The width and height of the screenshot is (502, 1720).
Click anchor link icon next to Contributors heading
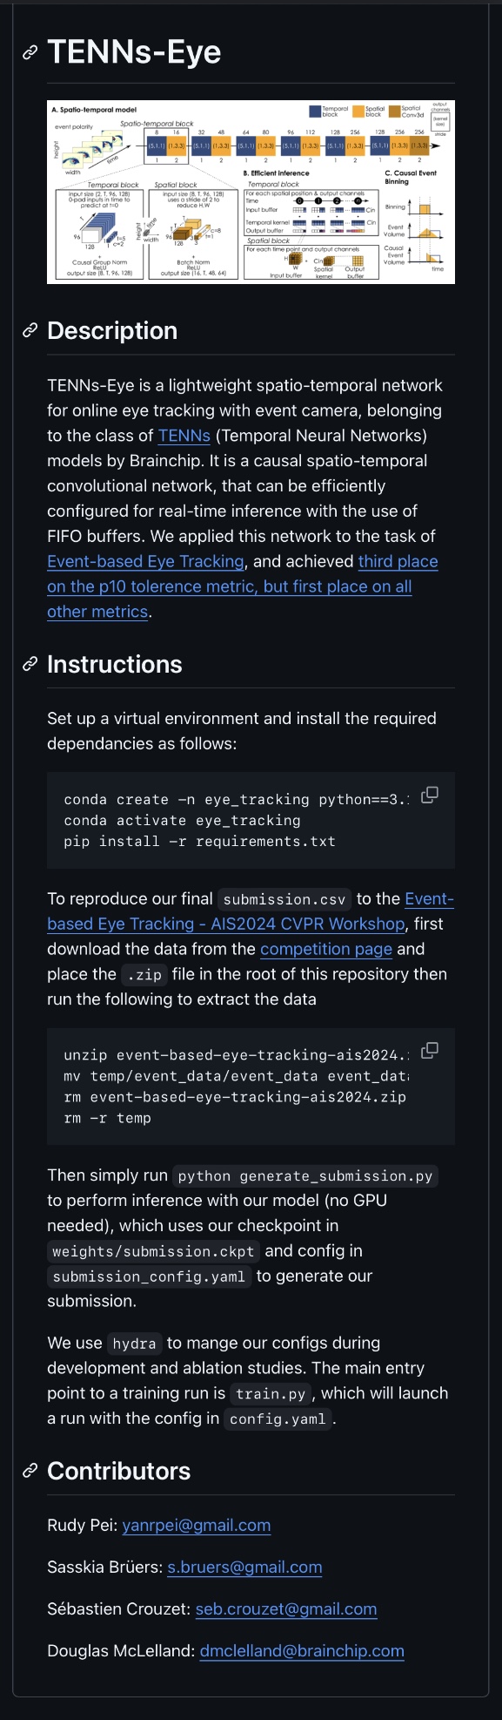coord(30,1472)
